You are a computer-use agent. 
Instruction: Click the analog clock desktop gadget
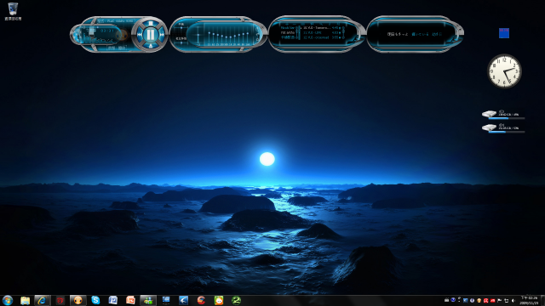coord(504,71)
